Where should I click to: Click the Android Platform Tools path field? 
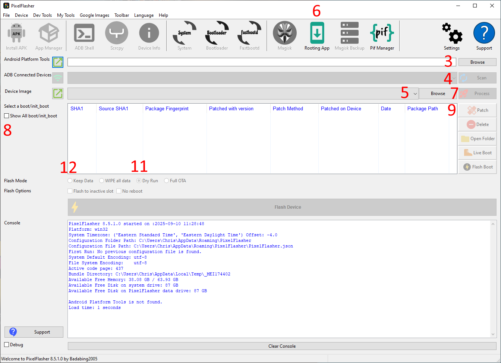tap(262, 62)
